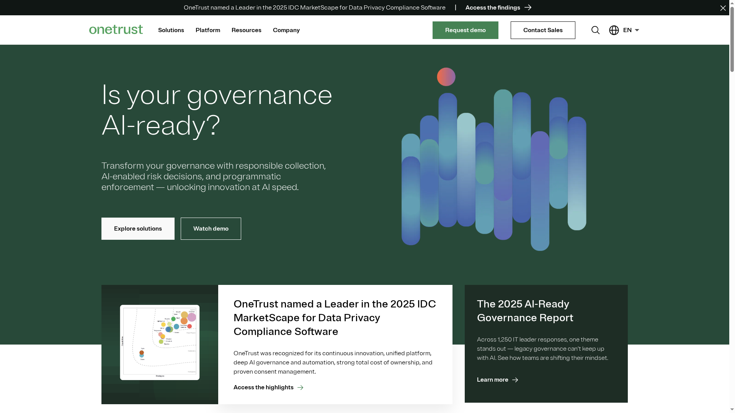This screenshot has height=413, width=735.
Task: Click the Contact Sales button
Action: (x=542, y=30)
